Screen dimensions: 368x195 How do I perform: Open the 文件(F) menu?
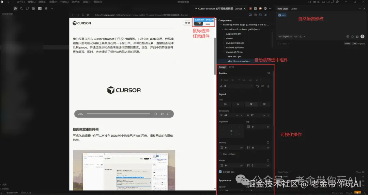(x=21, y=2)
